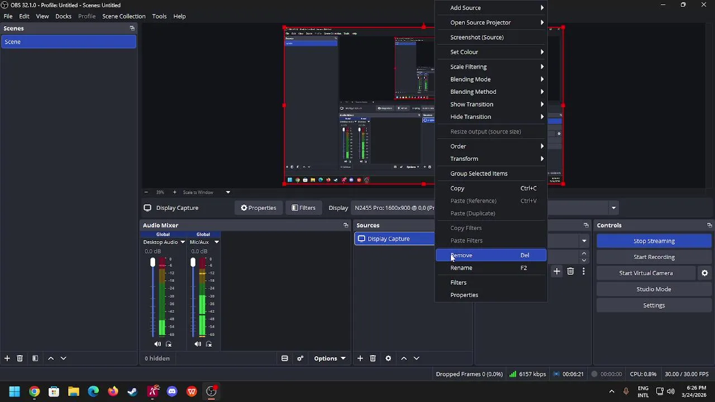
Task: Open transition properties three-dot menu
Action: [583, 271]
